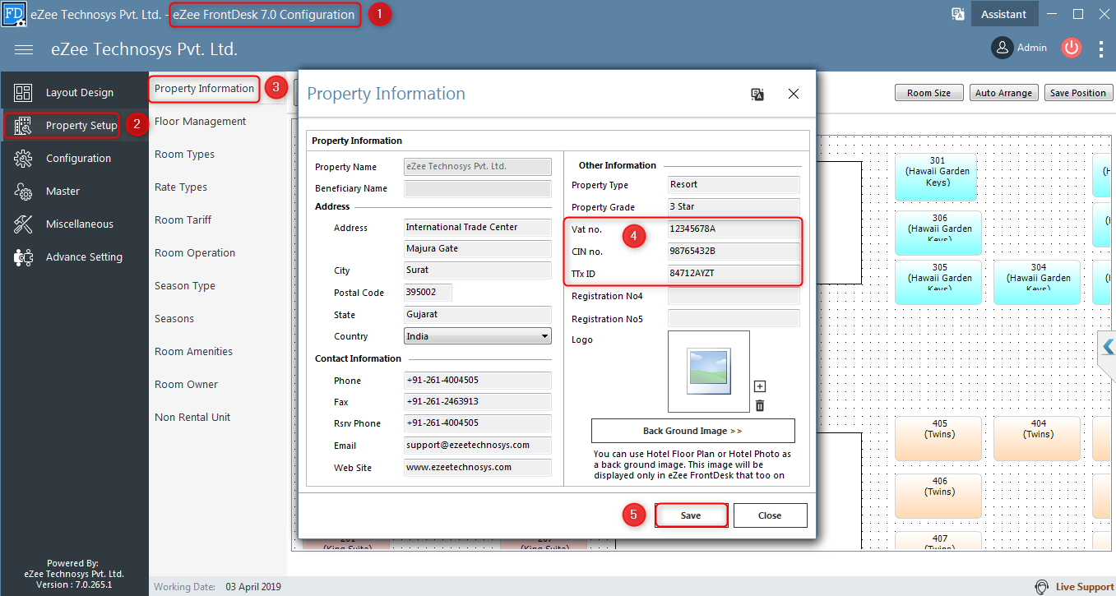Click the Layout Design sidebar icon
Viewport: 1116px width, 596px height.
[x=23, y=93]
